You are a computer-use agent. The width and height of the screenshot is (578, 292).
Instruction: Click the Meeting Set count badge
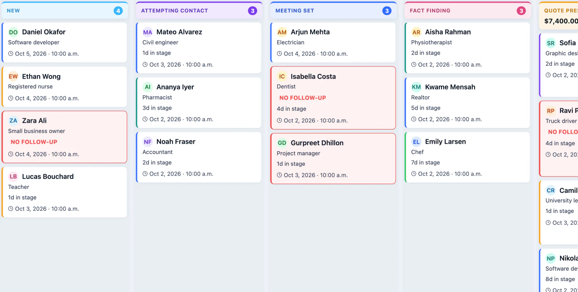click(x=387, y=10)
